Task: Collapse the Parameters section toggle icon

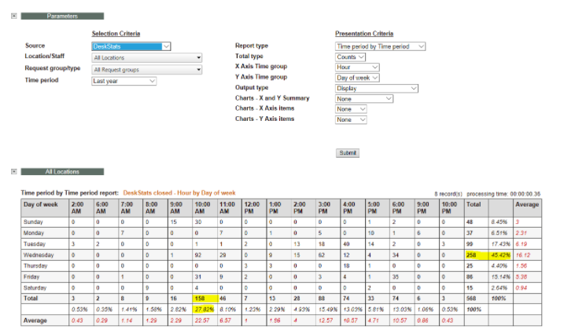Action: tap(14, 16)
